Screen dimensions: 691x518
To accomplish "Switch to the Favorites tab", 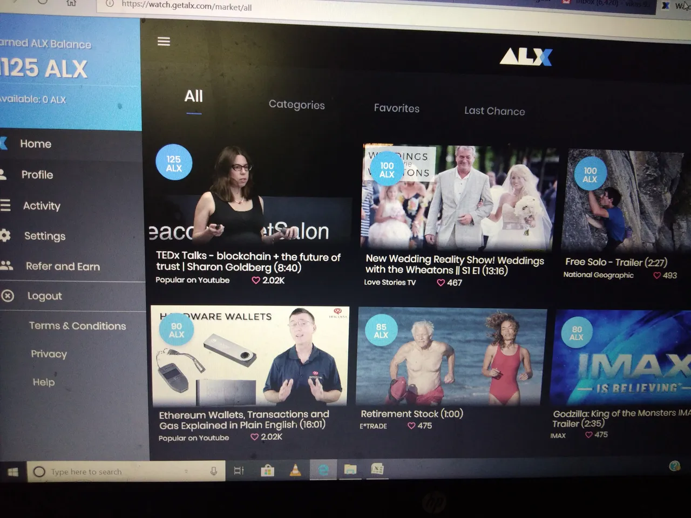I will [397, 108].
